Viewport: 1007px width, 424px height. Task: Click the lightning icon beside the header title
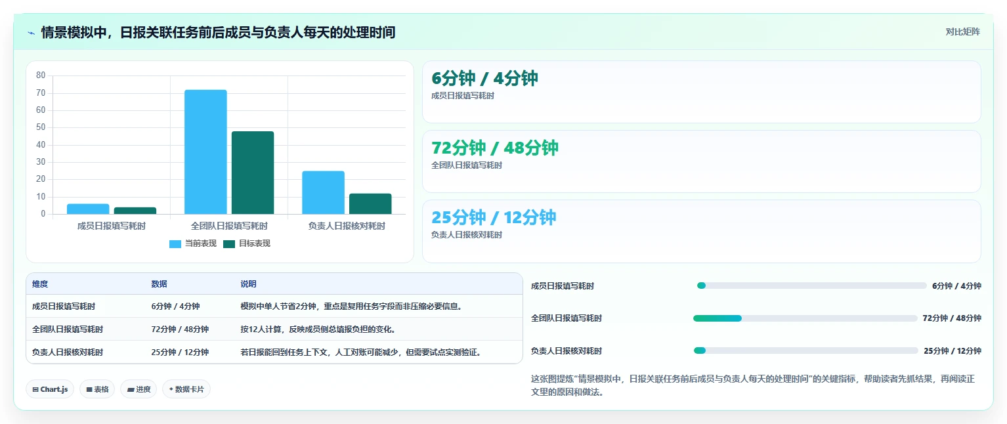pyautogui.click(x=31, y=32)
